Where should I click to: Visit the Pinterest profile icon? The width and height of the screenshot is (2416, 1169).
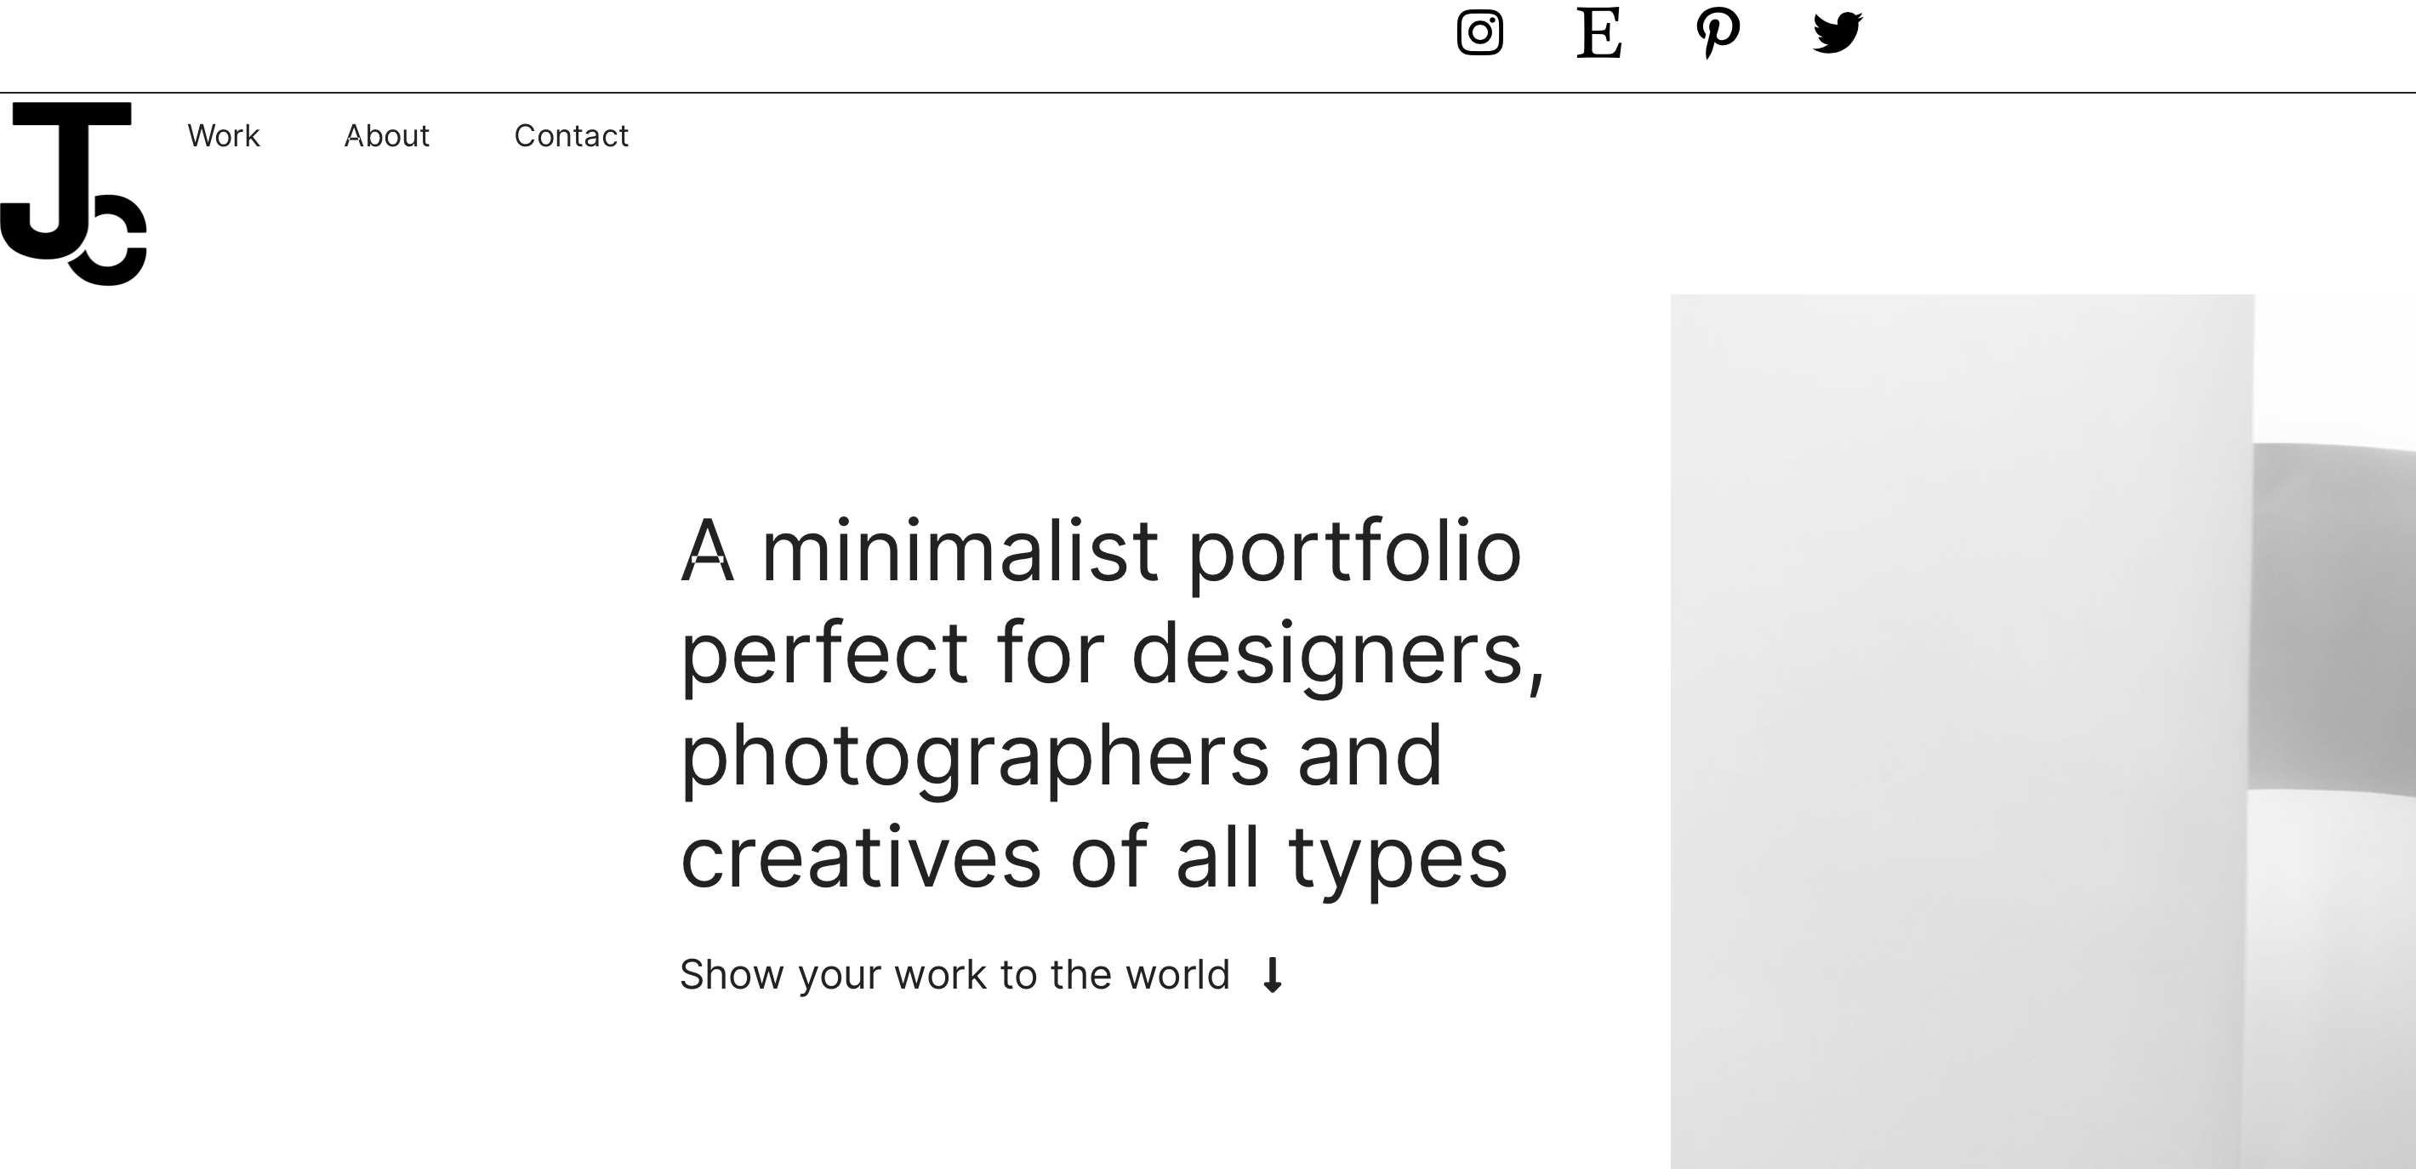click(1718, 33)
